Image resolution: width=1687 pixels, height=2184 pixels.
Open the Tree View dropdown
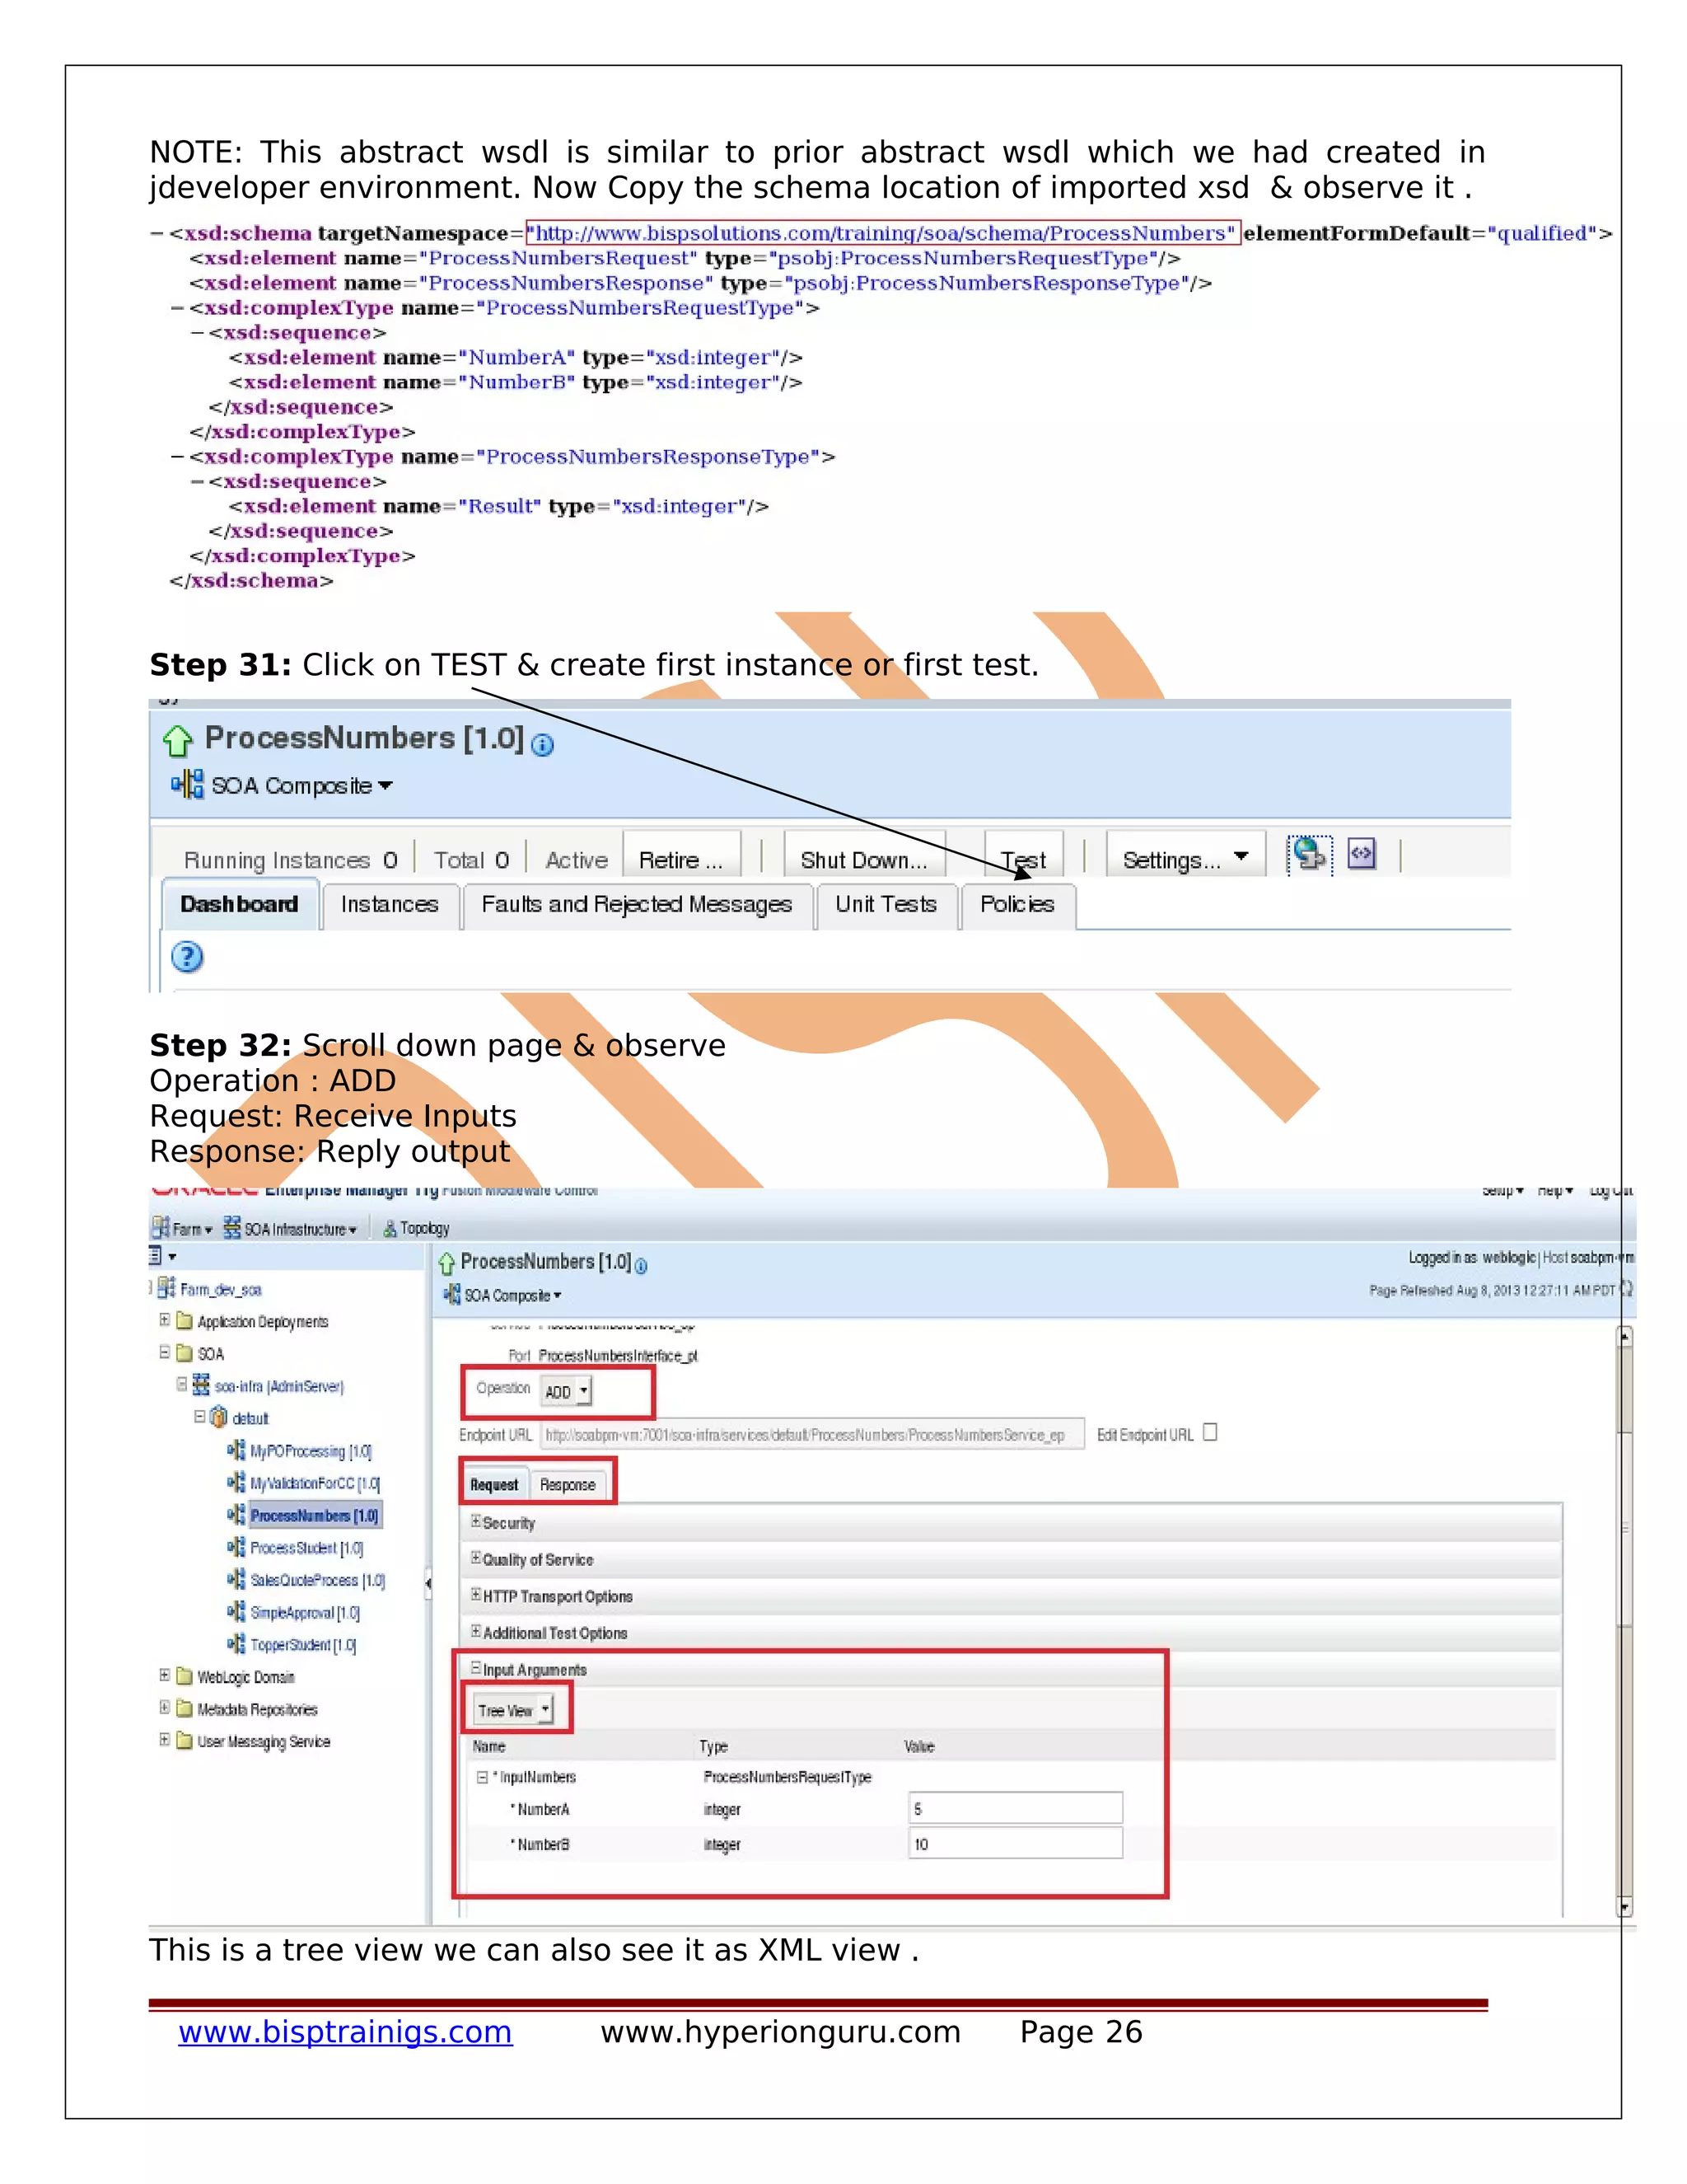(512, 1710)
